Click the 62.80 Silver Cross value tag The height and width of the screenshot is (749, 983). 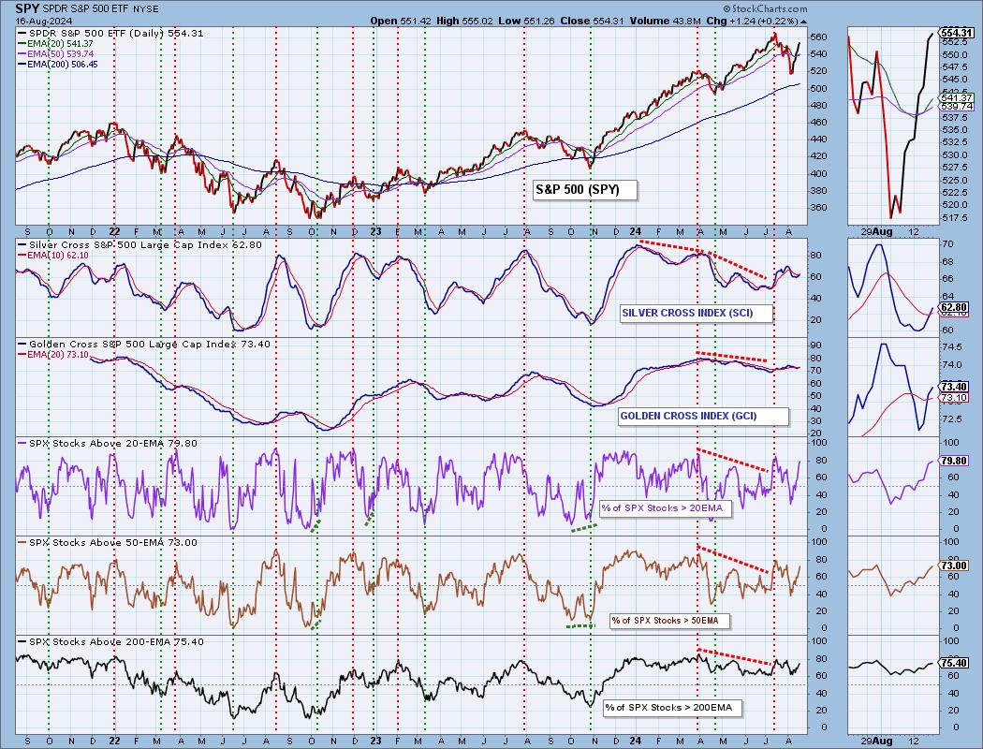point(954,308)
